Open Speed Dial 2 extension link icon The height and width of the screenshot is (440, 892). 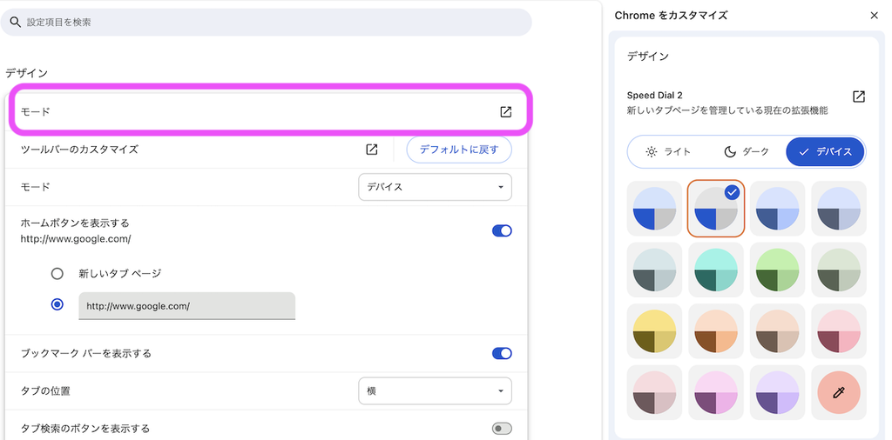858,96
